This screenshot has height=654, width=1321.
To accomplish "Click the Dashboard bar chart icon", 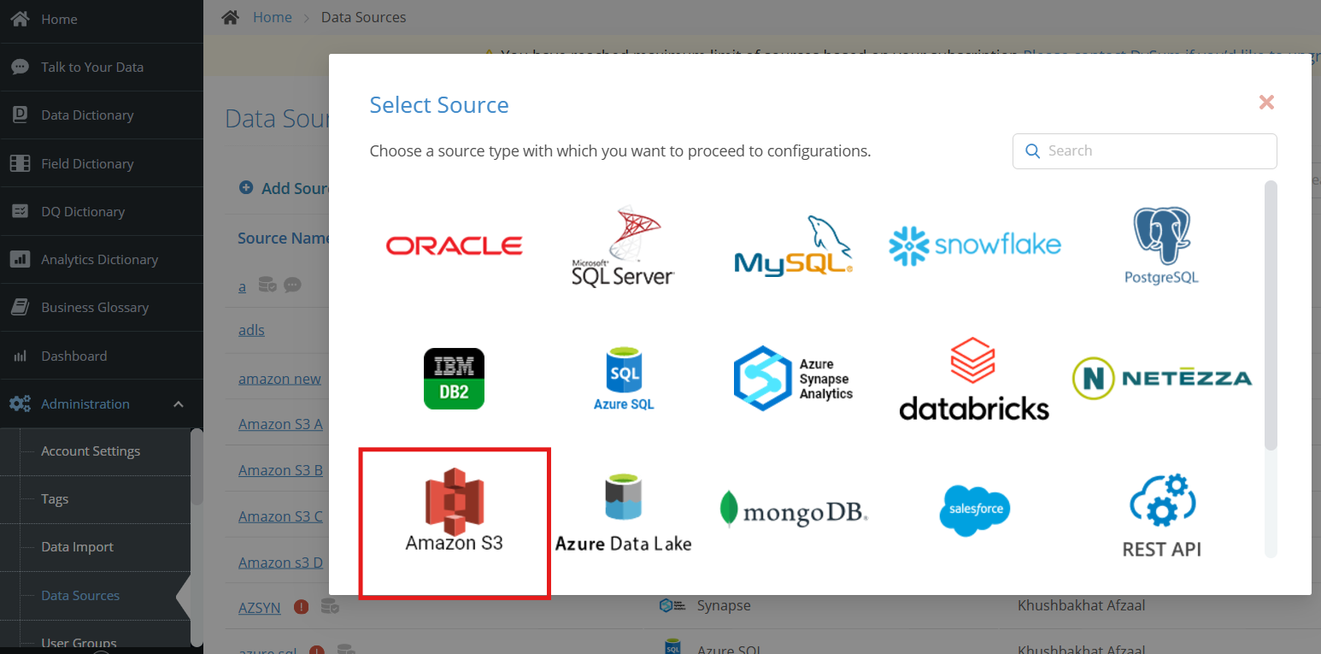I will [21, 356].
